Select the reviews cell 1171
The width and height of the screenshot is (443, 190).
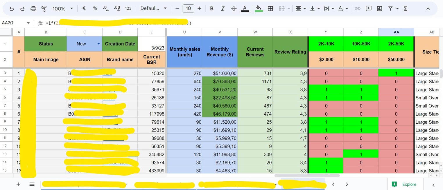click(255, 82)
